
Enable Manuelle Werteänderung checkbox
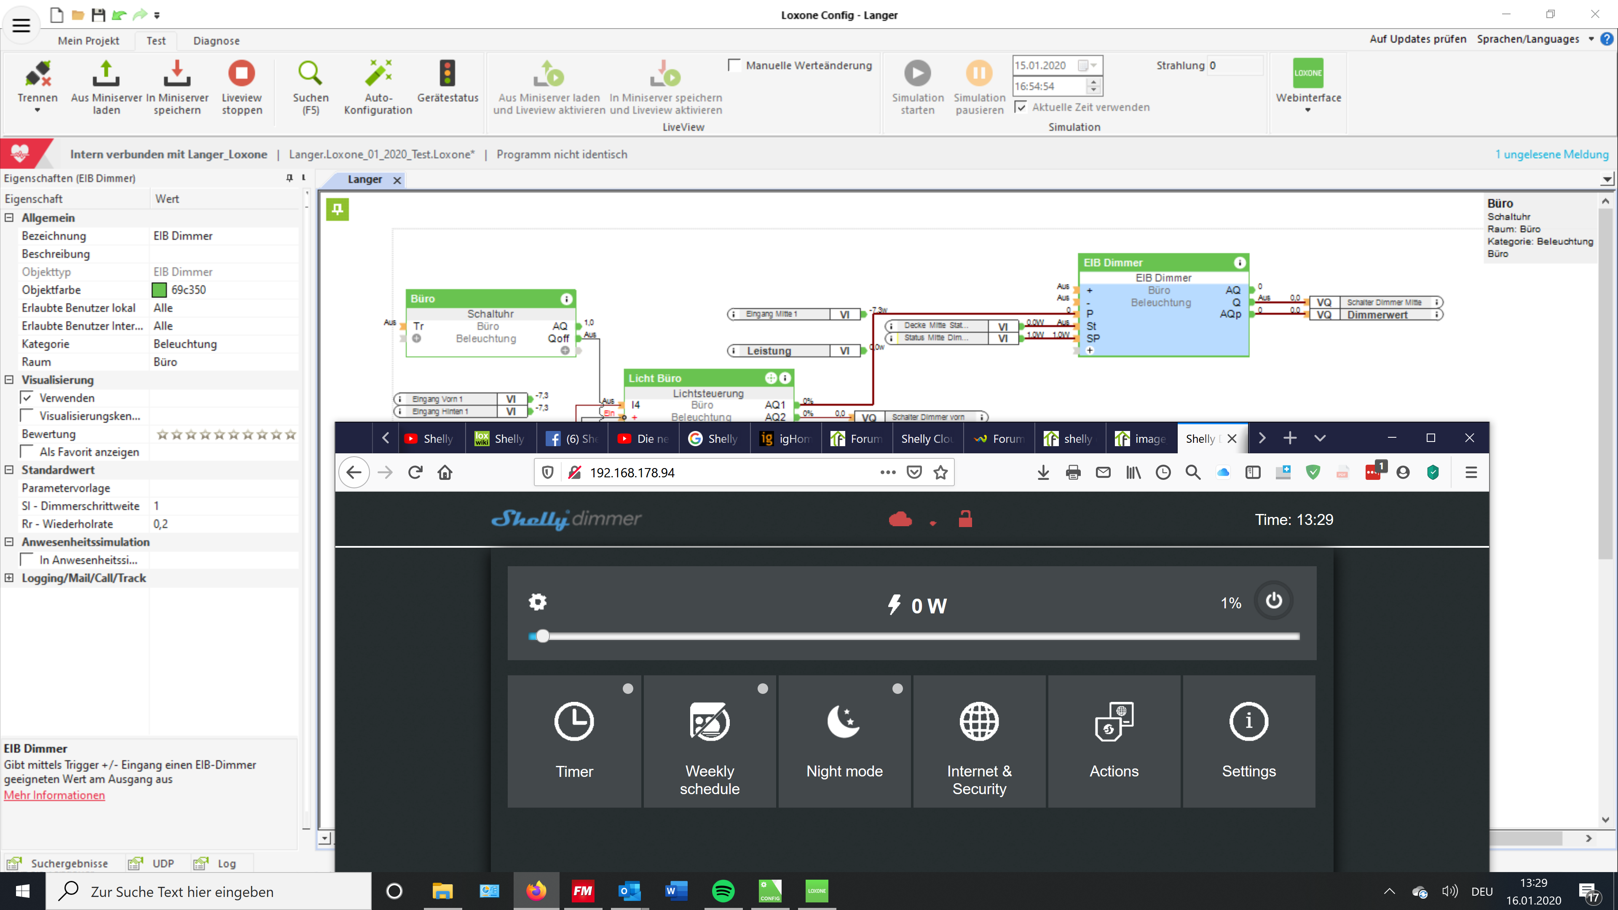click(x=734, y=65)
